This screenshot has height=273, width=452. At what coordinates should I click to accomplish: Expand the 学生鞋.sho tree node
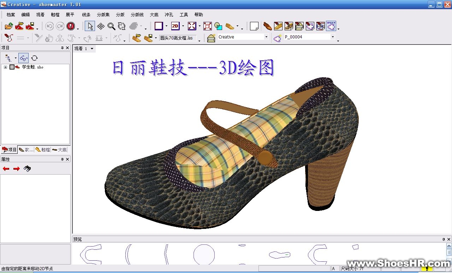pyautogui.click(x=5, y=67)
